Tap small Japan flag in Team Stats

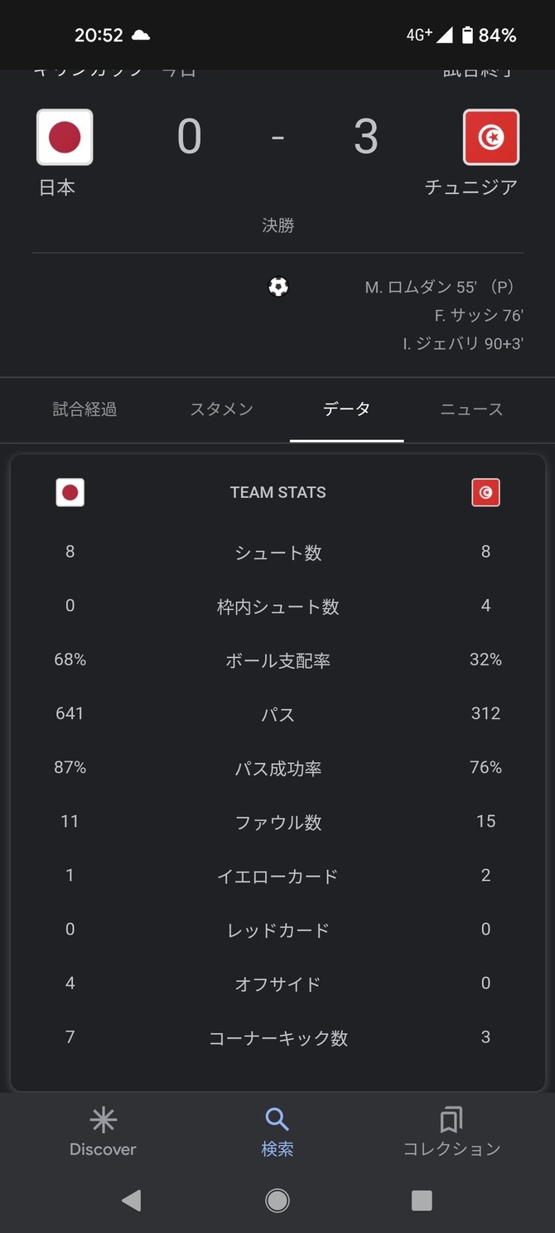pyautogui.click(x=70, y=492)
